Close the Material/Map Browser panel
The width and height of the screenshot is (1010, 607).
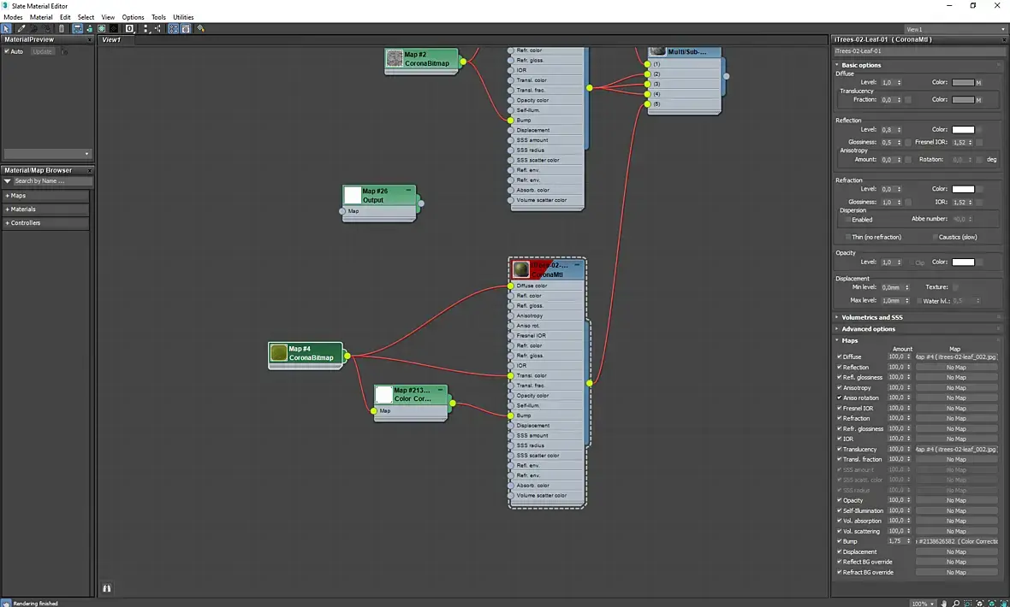[90, 171]
